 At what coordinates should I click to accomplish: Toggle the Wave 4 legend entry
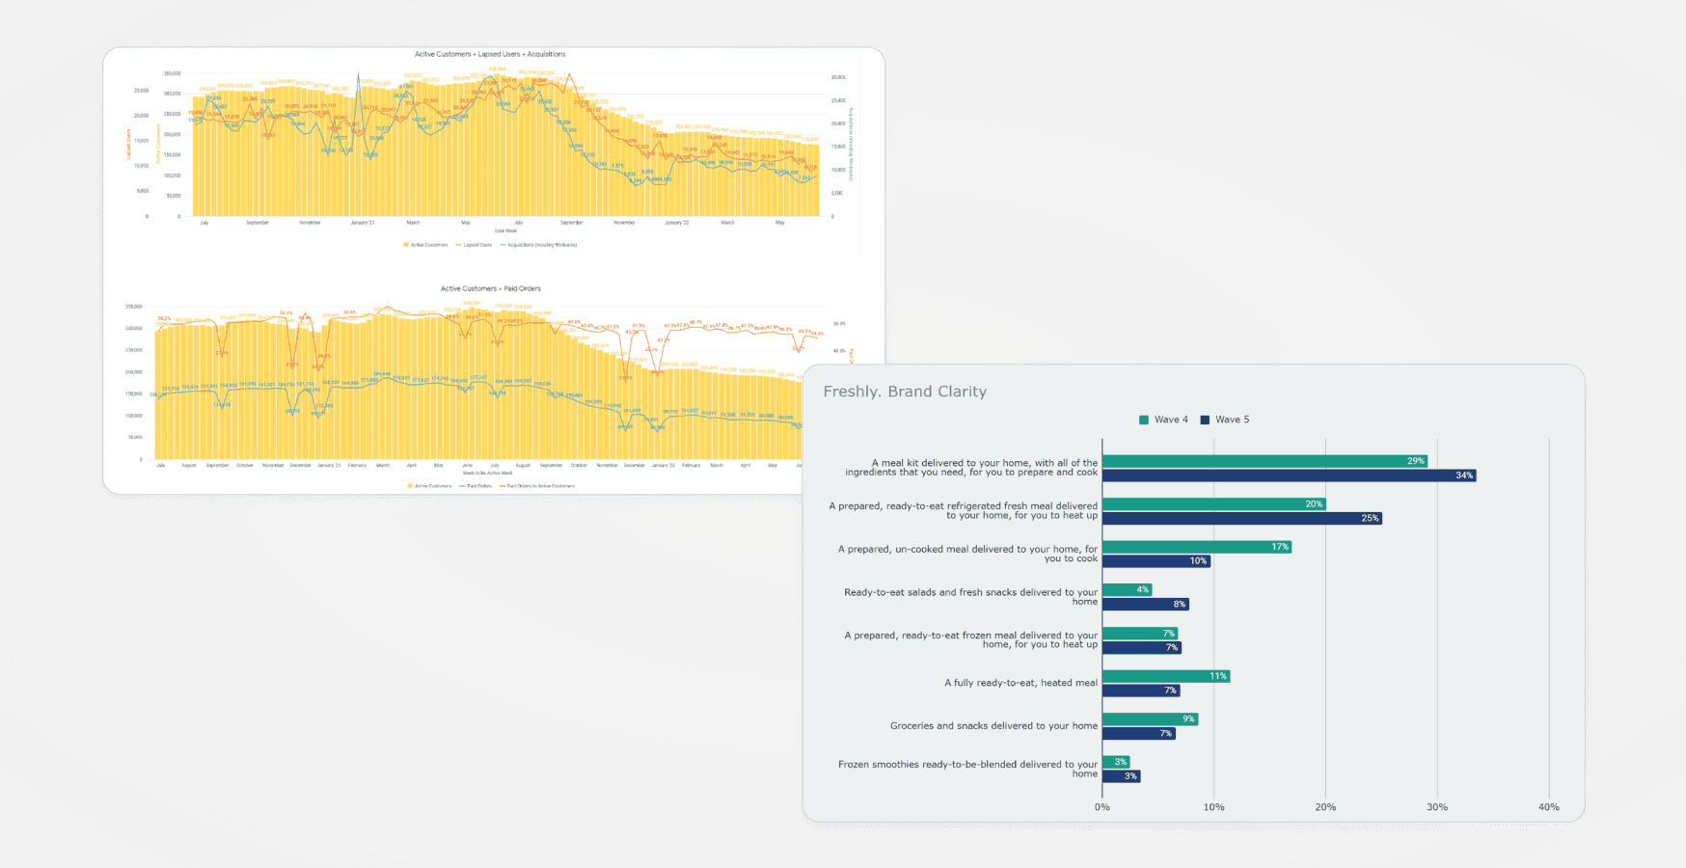tap(1164, 420)
